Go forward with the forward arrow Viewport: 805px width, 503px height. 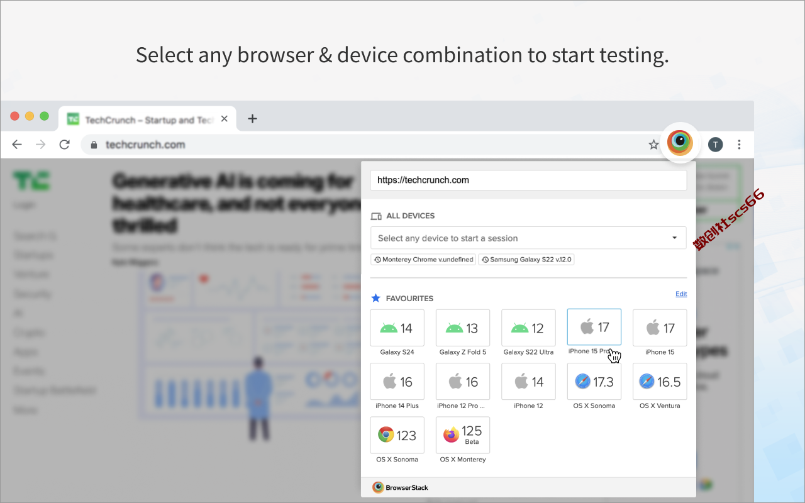point(40,145)
